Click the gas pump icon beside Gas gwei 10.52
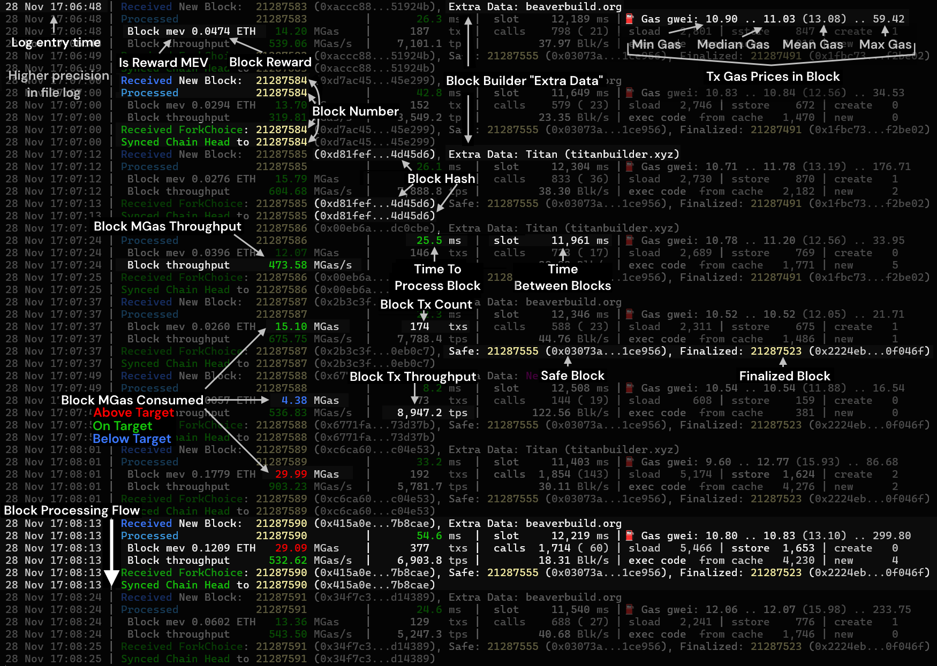The height and width of the screenshot is (666, 937). [x=630, y=314]
